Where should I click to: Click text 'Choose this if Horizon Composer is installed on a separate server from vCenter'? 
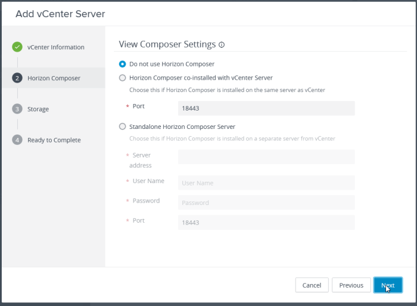(x=232, y=138)
